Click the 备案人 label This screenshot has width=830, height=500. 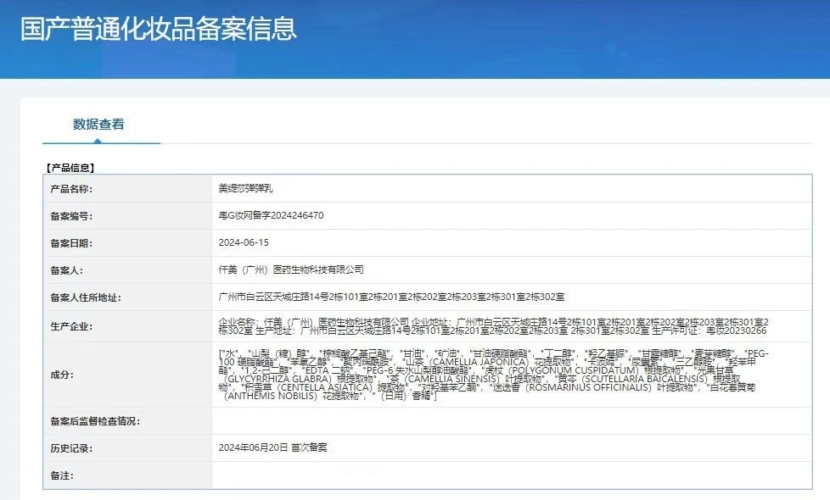pyautogui.click(x=66, y=270)
